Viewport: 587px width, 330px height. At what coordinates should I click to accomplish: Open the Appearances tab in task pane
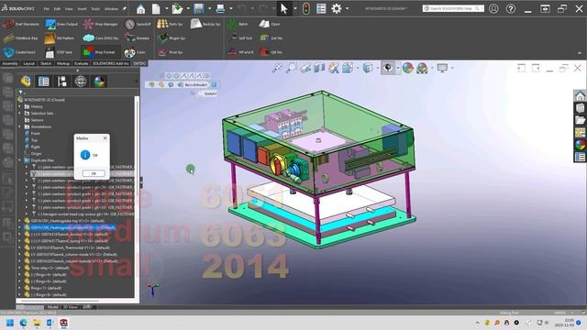pyautogui.click(x=580, y=145)
